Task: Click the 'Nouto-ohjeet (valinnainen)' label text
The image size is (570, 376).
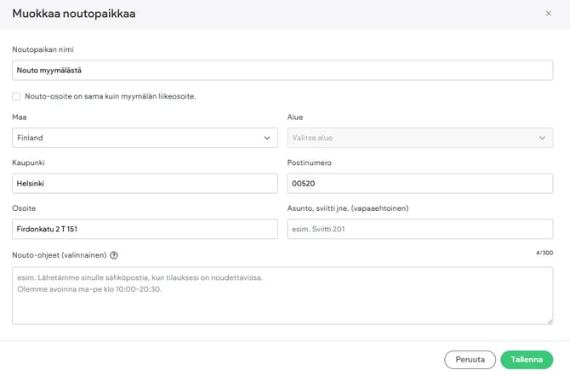Action: [x=60, y=255]
